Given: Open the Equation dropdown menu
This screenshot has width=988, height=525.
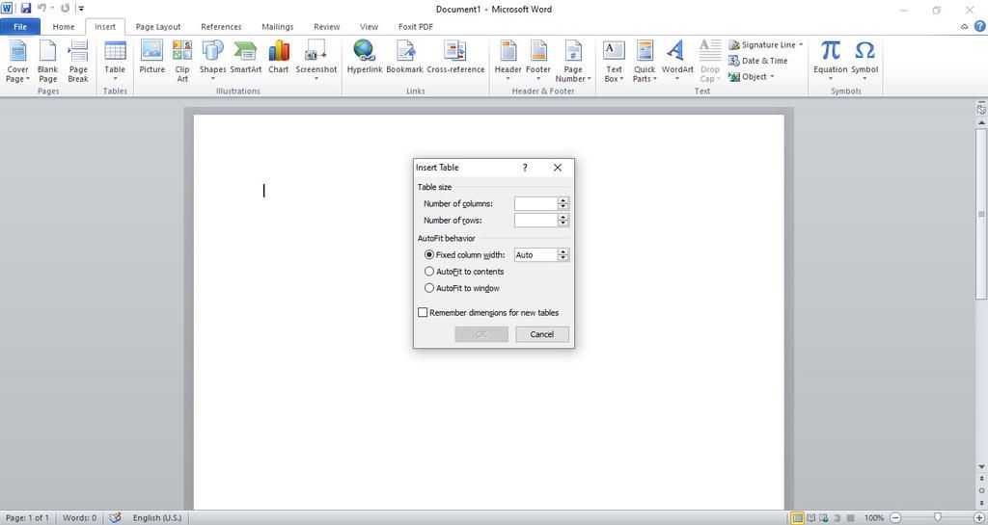Looking at the screenshot, I should [830, 79].
